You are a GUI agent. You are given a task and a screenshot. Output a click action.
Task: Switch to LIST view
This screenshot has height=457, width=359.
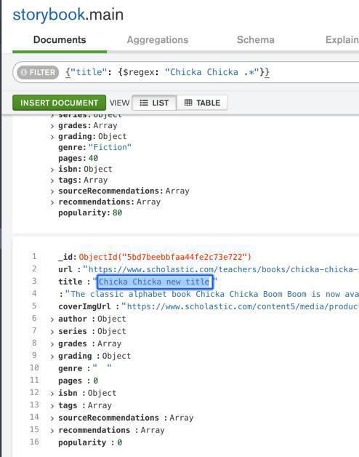pyautogui.click(x=154, y=103)
